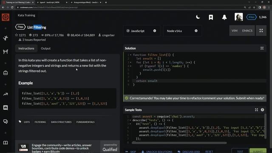Reload the page in browser
This screenshot has height=153, width=272.
click(x=12, y=8)
